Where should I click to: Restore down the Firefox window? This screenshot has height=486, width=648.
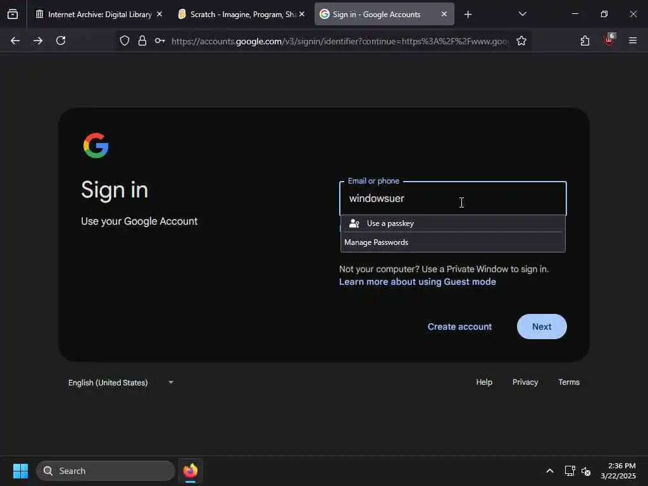coord(604,14)
